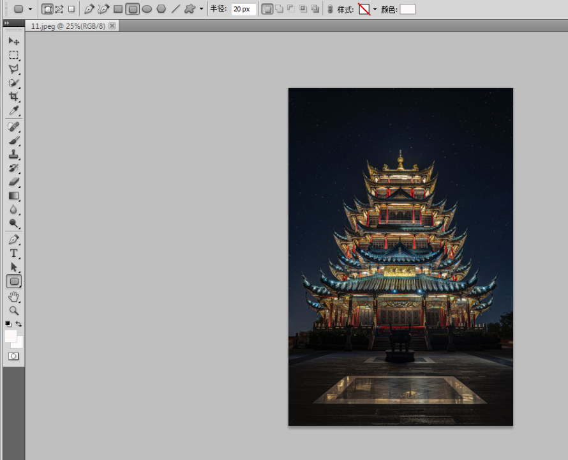Enable Create New Shape Layer option

click(267, 9)
